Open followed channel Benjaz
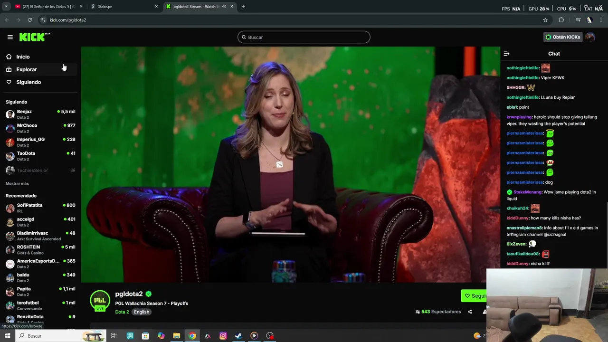608x342 pixels. click(x=40, y=114)
